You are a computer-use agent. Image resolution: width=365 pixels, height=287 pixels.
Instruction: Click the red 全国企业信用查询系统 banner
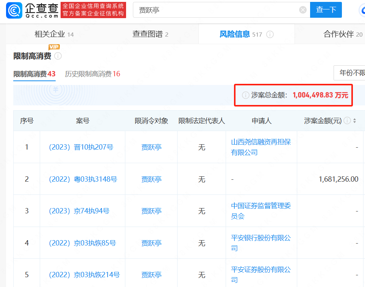pyautogui.click(x=94, y=10)
